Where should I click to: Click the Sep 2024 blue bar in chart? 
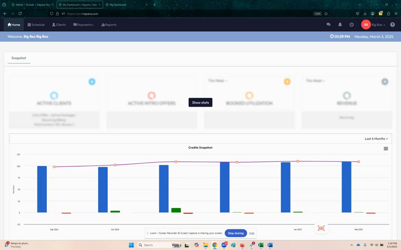pos(42,189)
